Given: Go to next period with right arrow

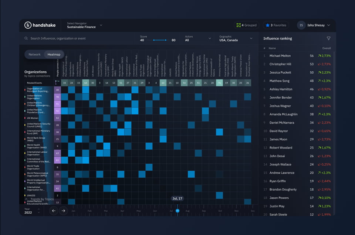Looking at the screenshot, I should point(63,211).
